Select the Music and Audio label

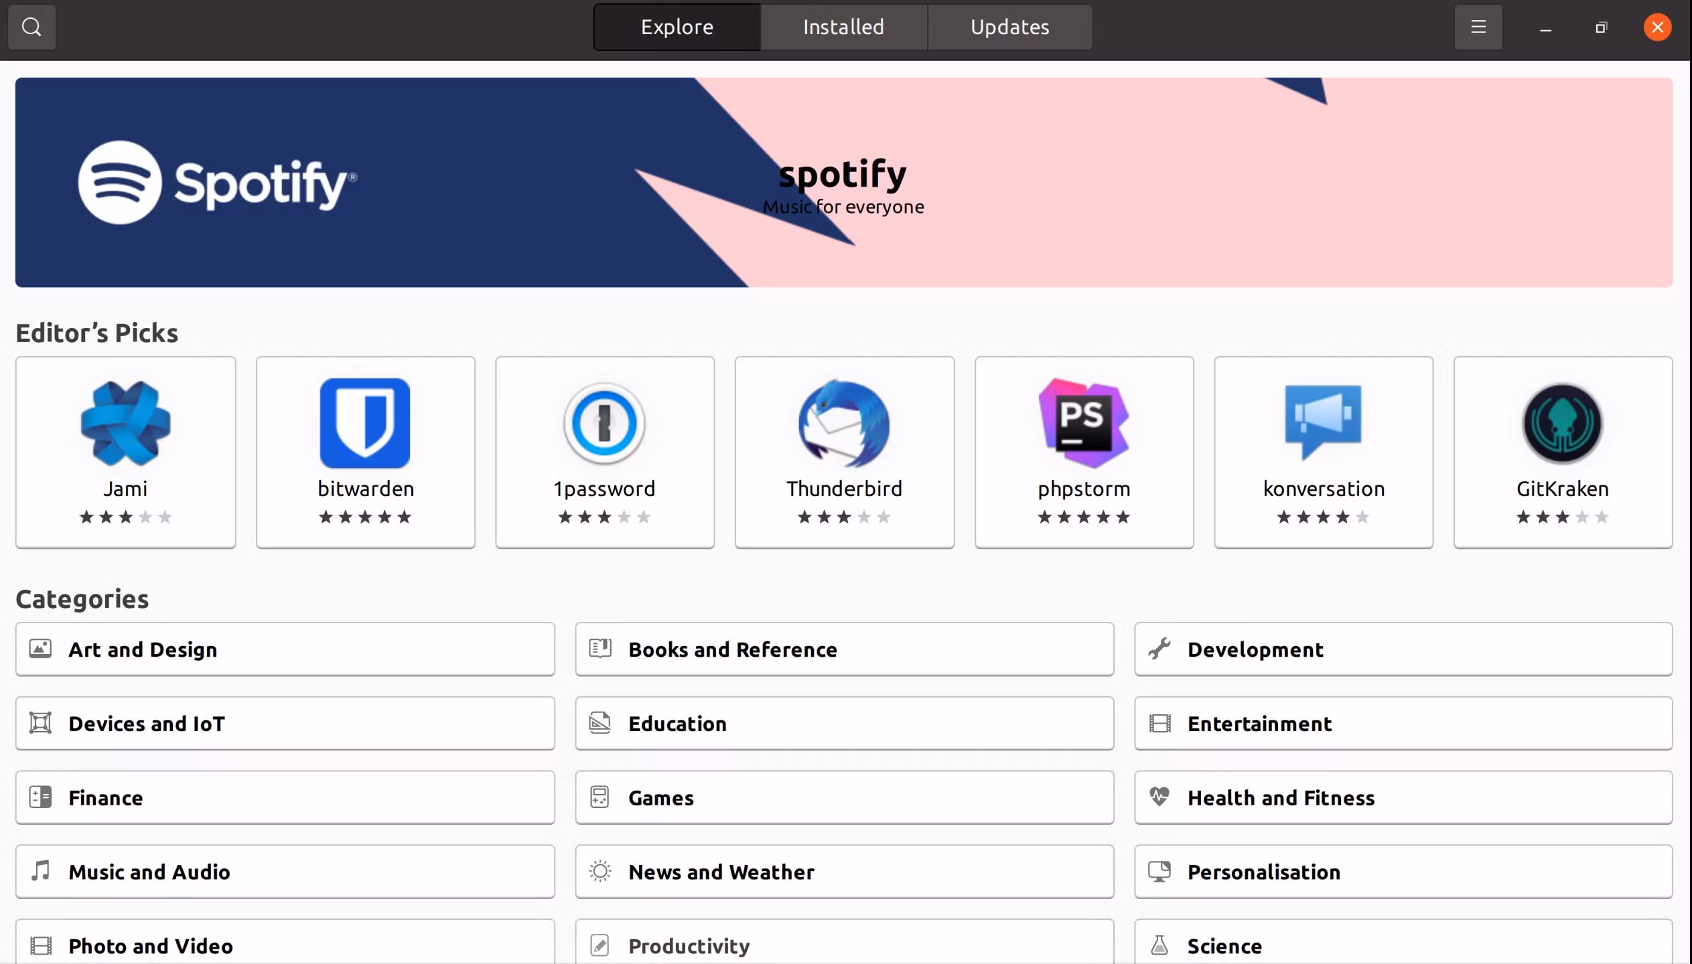(149, 872)
